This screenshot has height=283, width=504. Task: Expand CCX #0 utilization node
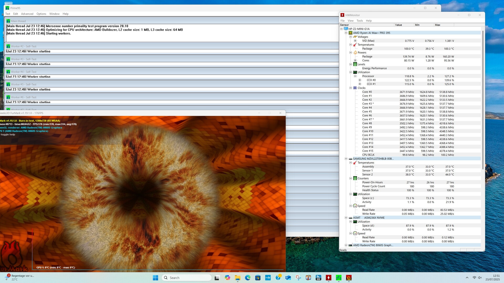(x=360, y=80)
